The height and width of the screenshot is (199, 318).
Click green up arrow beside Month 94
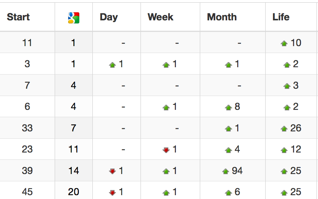(x=226, y=171)
